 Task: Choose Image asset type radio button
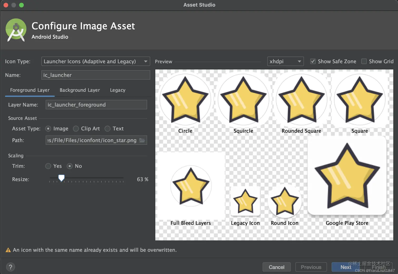48,129
